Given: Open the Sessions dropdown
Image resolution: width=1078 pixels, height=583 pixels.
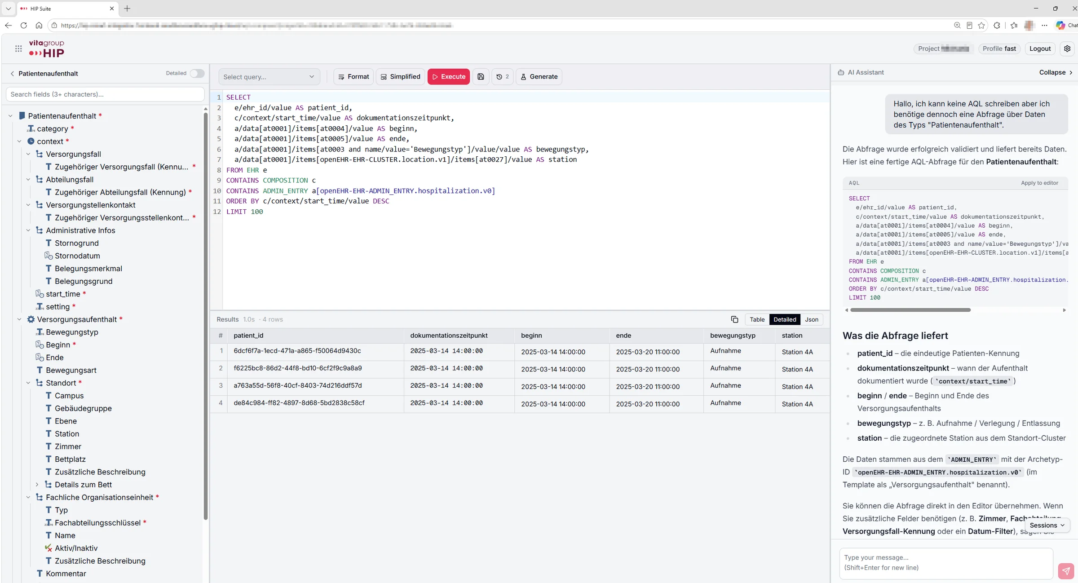Looking at the screenshot, I should (1047, 525).
